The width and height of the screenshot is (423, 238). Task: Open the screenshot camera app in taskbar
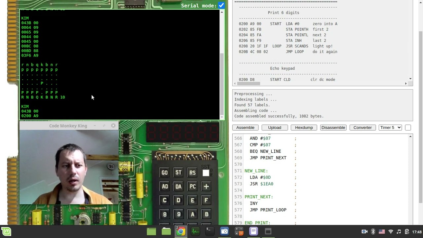point(224,231)
